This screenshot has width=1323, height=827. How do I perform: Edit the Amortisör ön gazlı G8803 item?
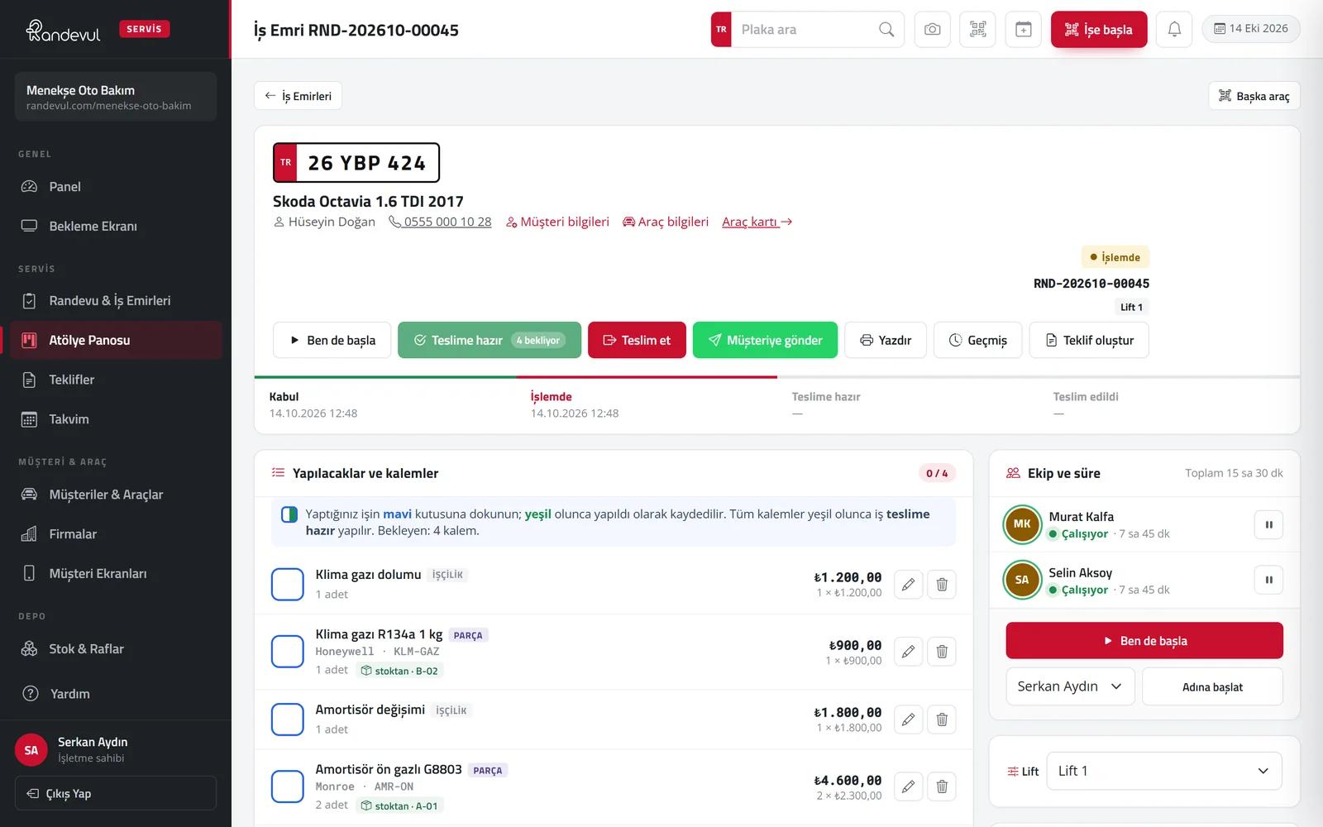(908, 786)
